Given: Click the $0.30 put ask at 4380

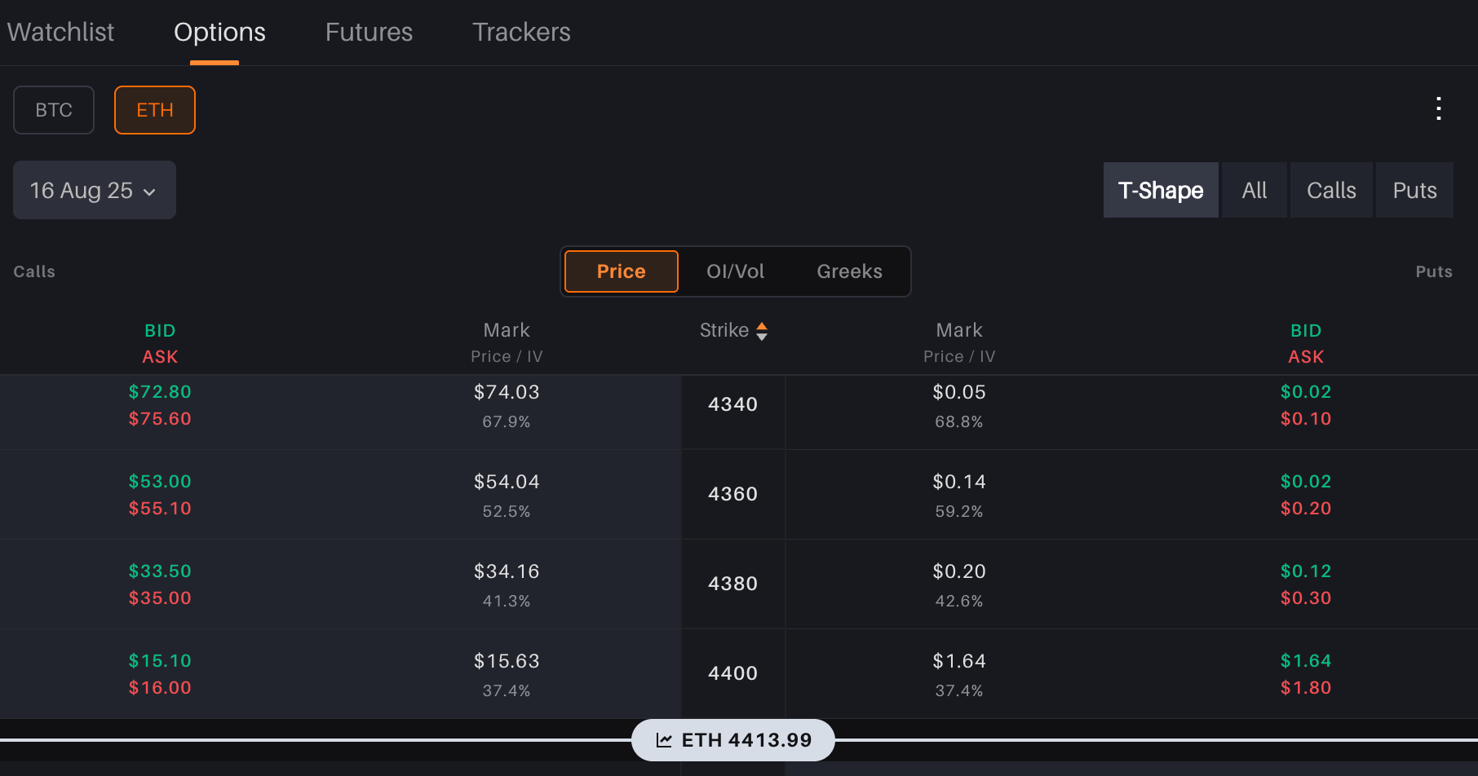Looking at the screenshot, I should [1305, 598].
